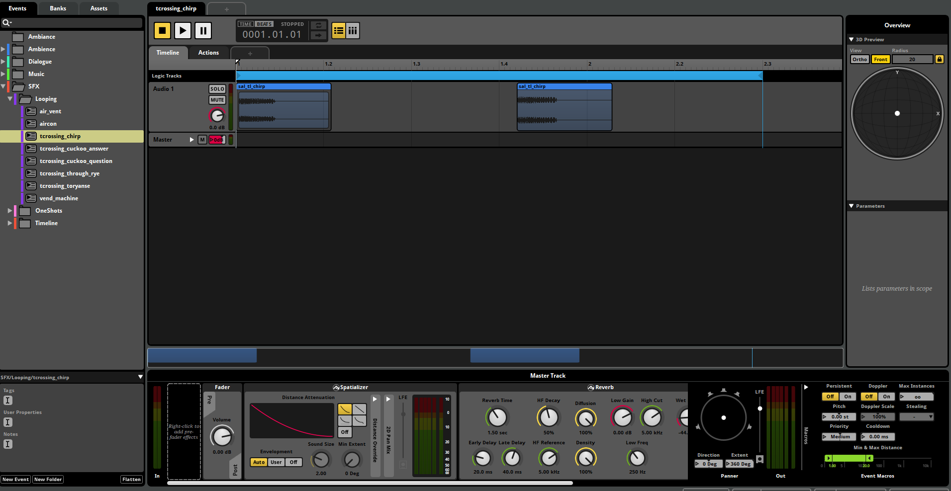
Task: Expand the Master track arrow
Action: pos(191,140)
